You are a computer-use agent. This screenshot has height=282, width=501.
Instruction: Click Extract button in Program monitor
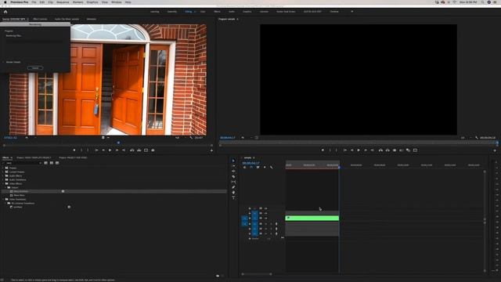387,150
